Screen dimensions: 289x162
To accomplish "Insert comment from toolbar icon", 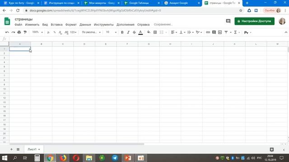I will (x=214, y=32).
